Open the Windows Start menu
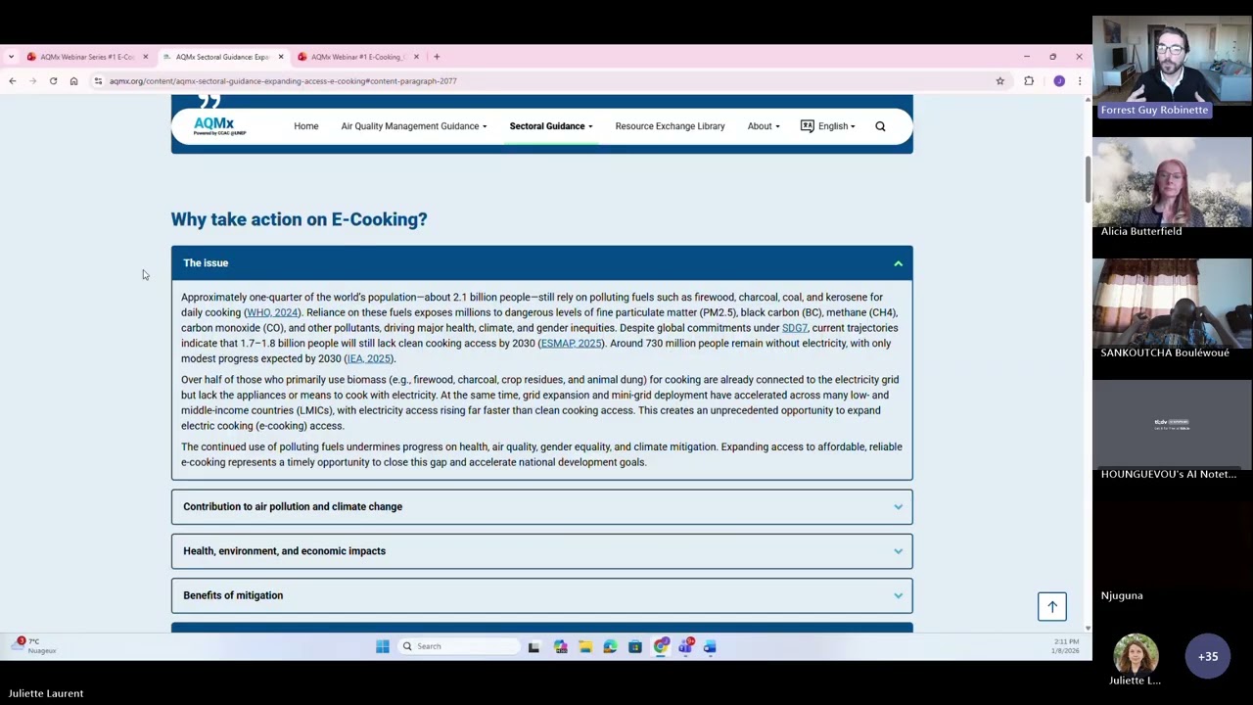 pos(383,646)
